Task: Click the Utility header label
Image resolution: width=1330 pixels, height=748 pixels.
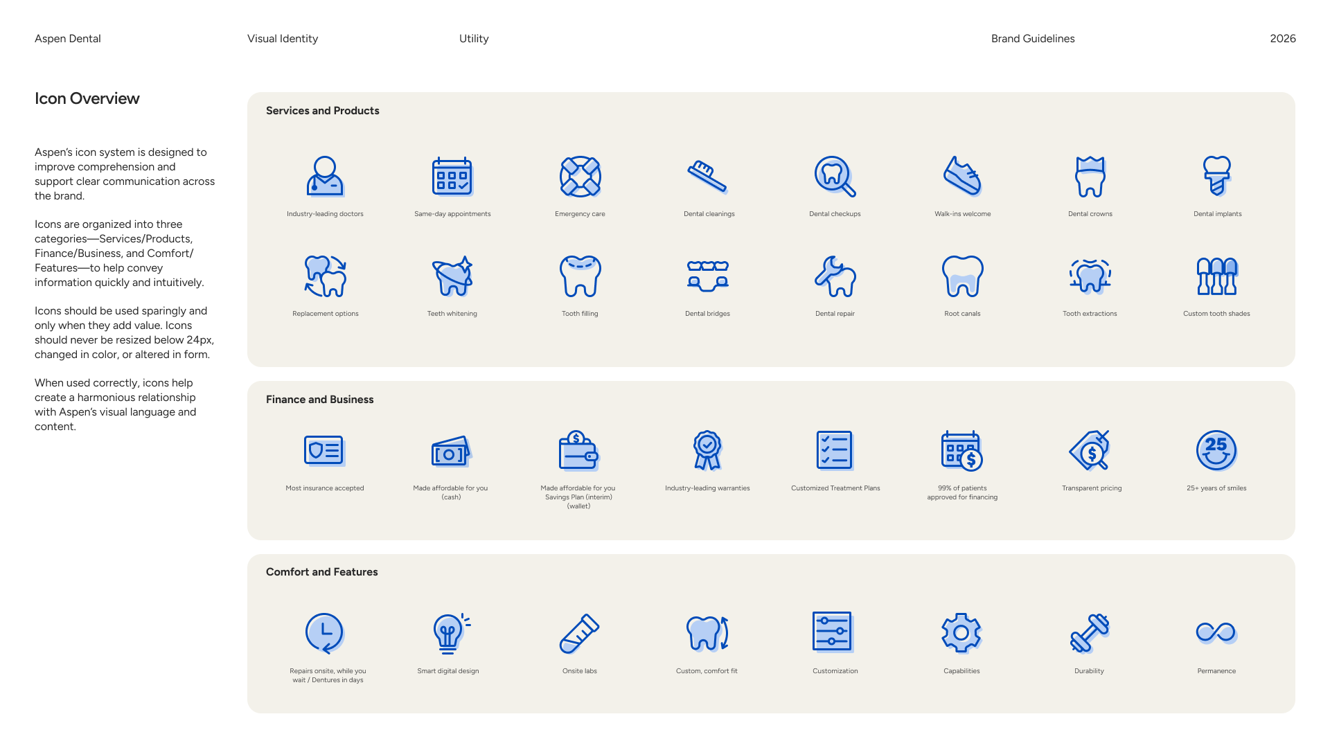Action: click(474, 39)
